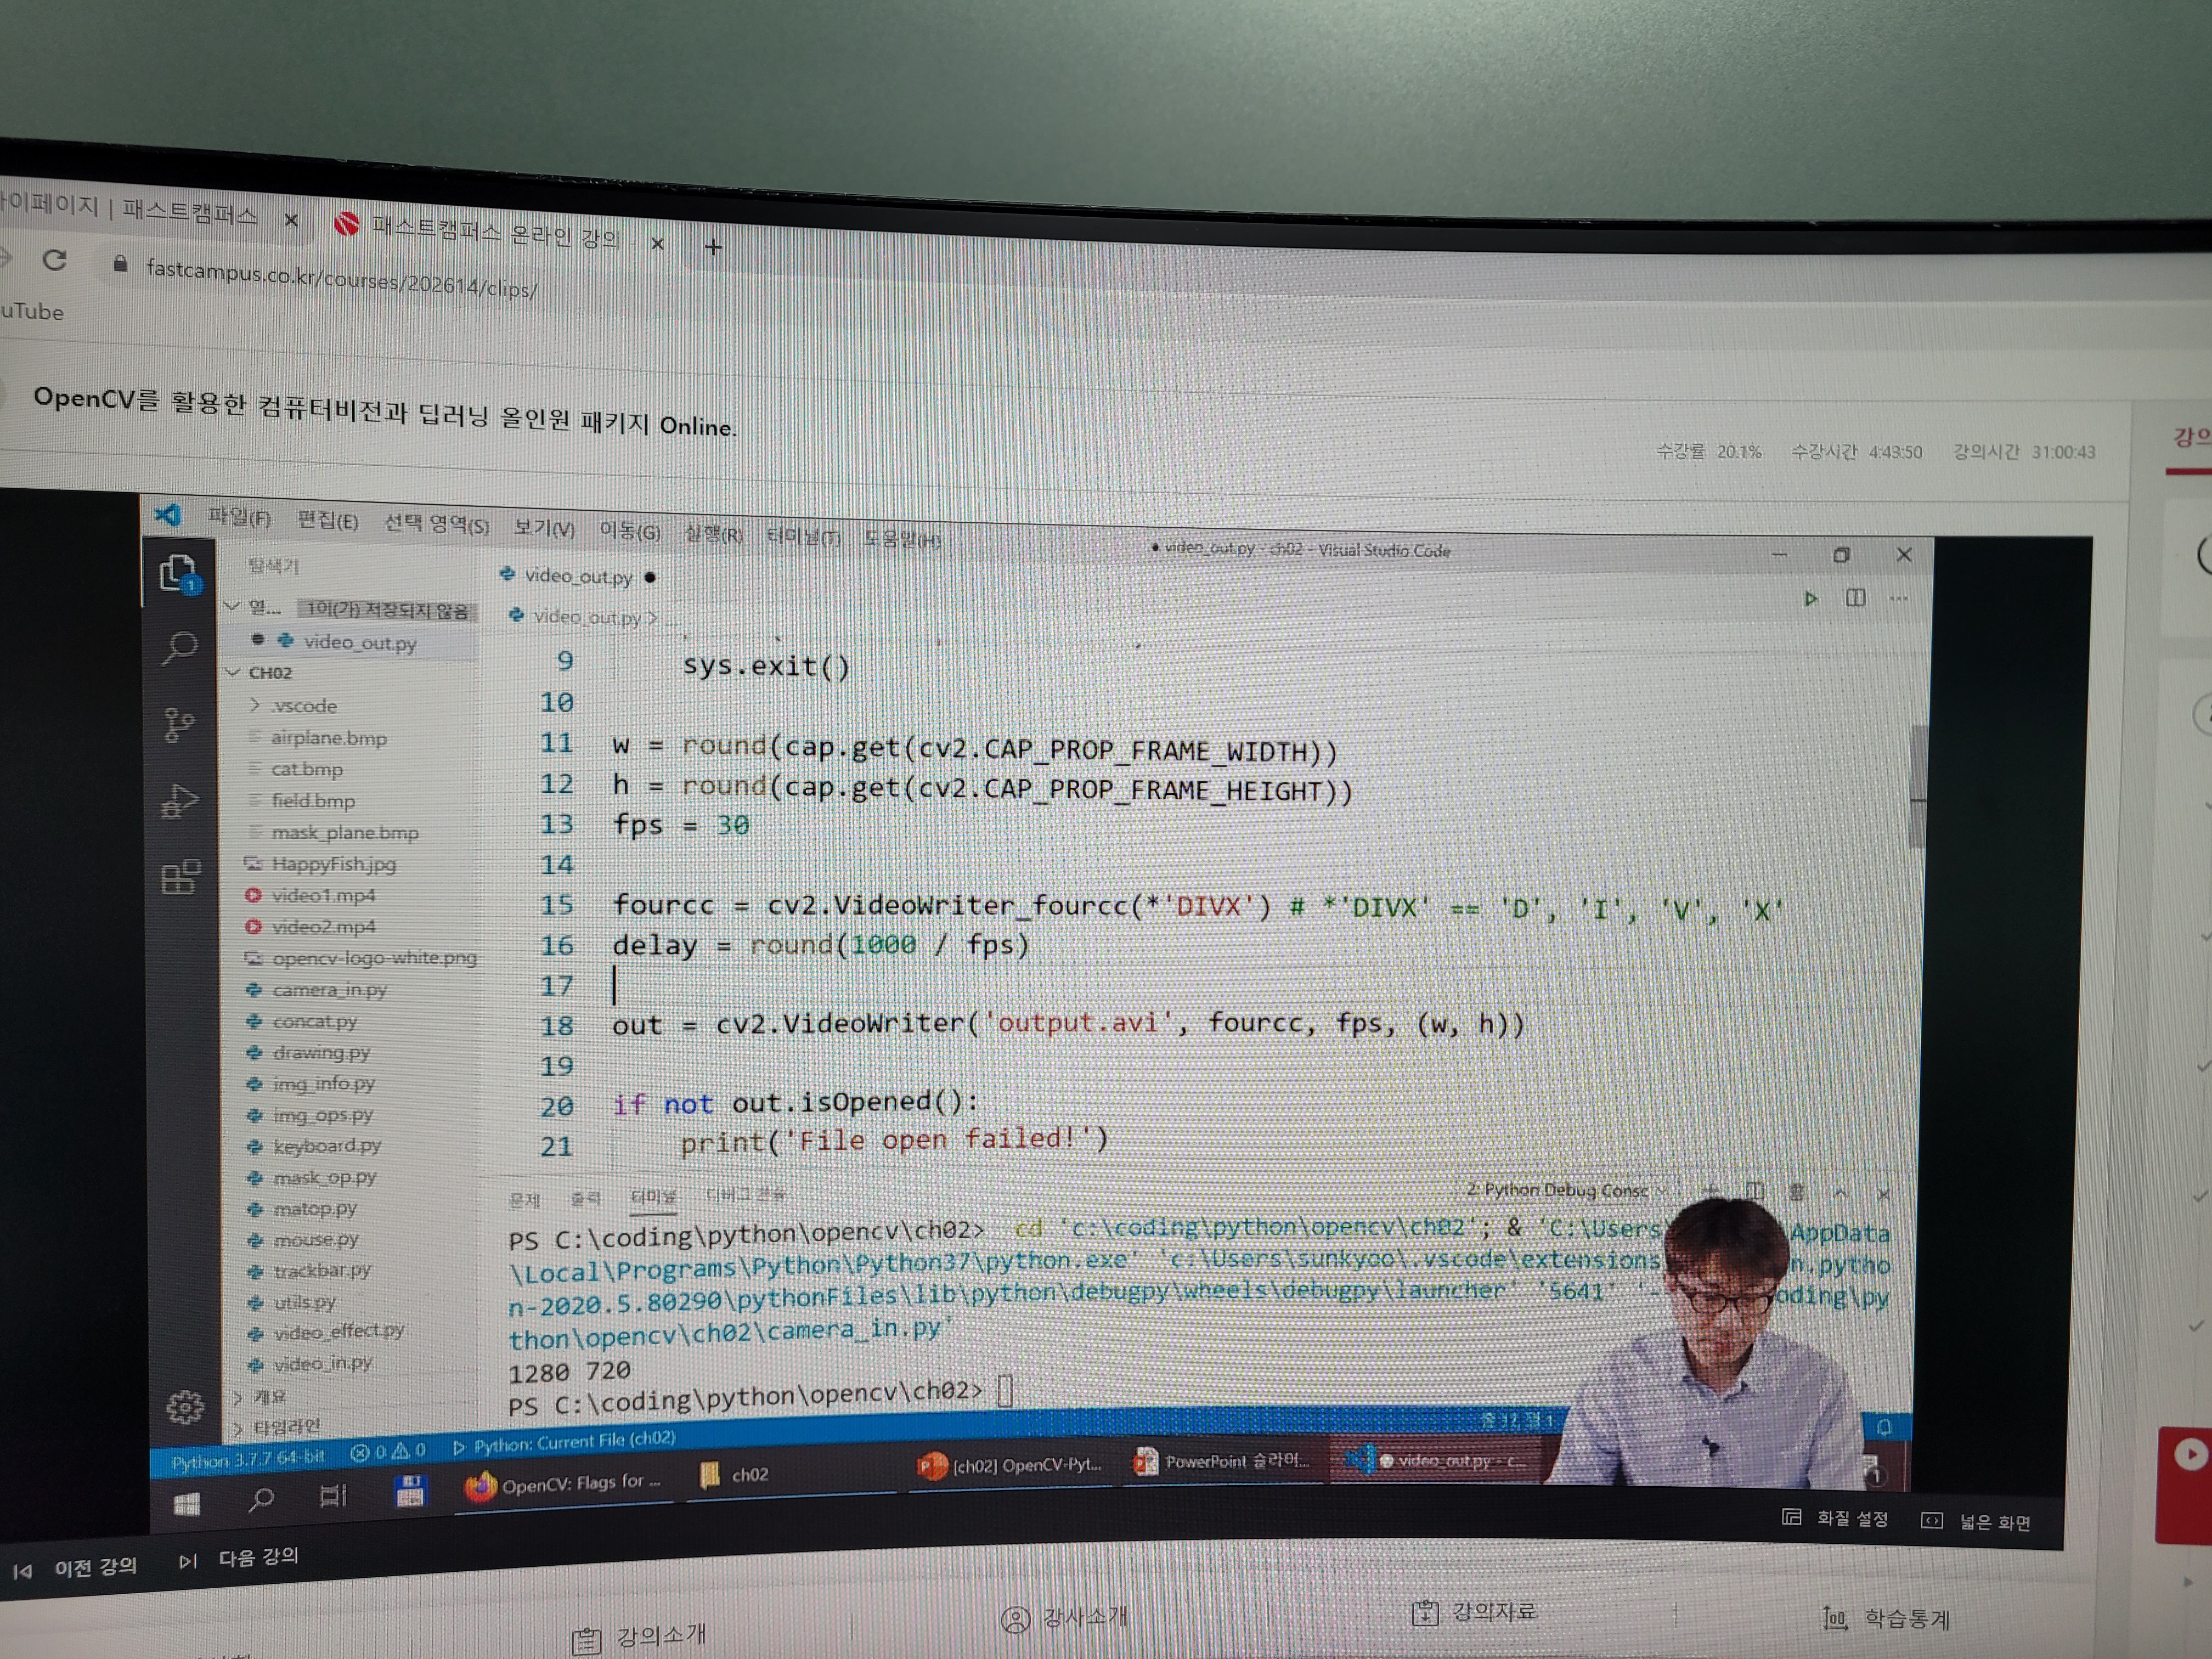This screenshot has height=1659, width=2212.
Task: Click the Windows Start button in taskbar
Action: click(x=186, y=1503)
